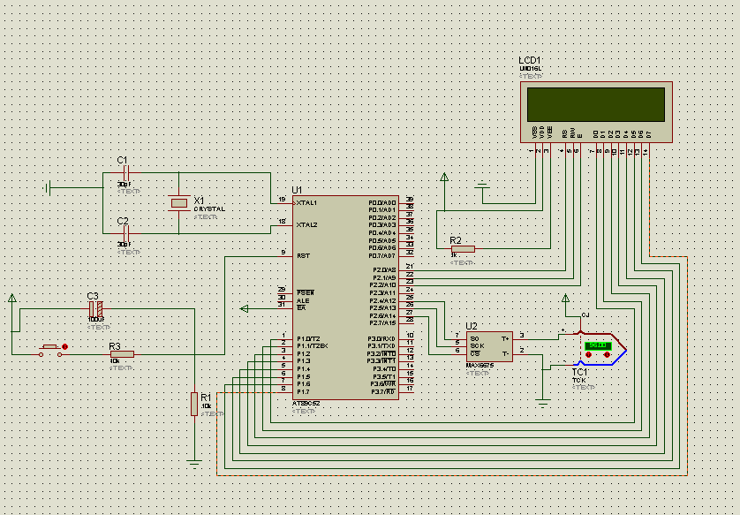Click the CJ pin label on thermocouple

pyautogui.click(x=585, y=315)
